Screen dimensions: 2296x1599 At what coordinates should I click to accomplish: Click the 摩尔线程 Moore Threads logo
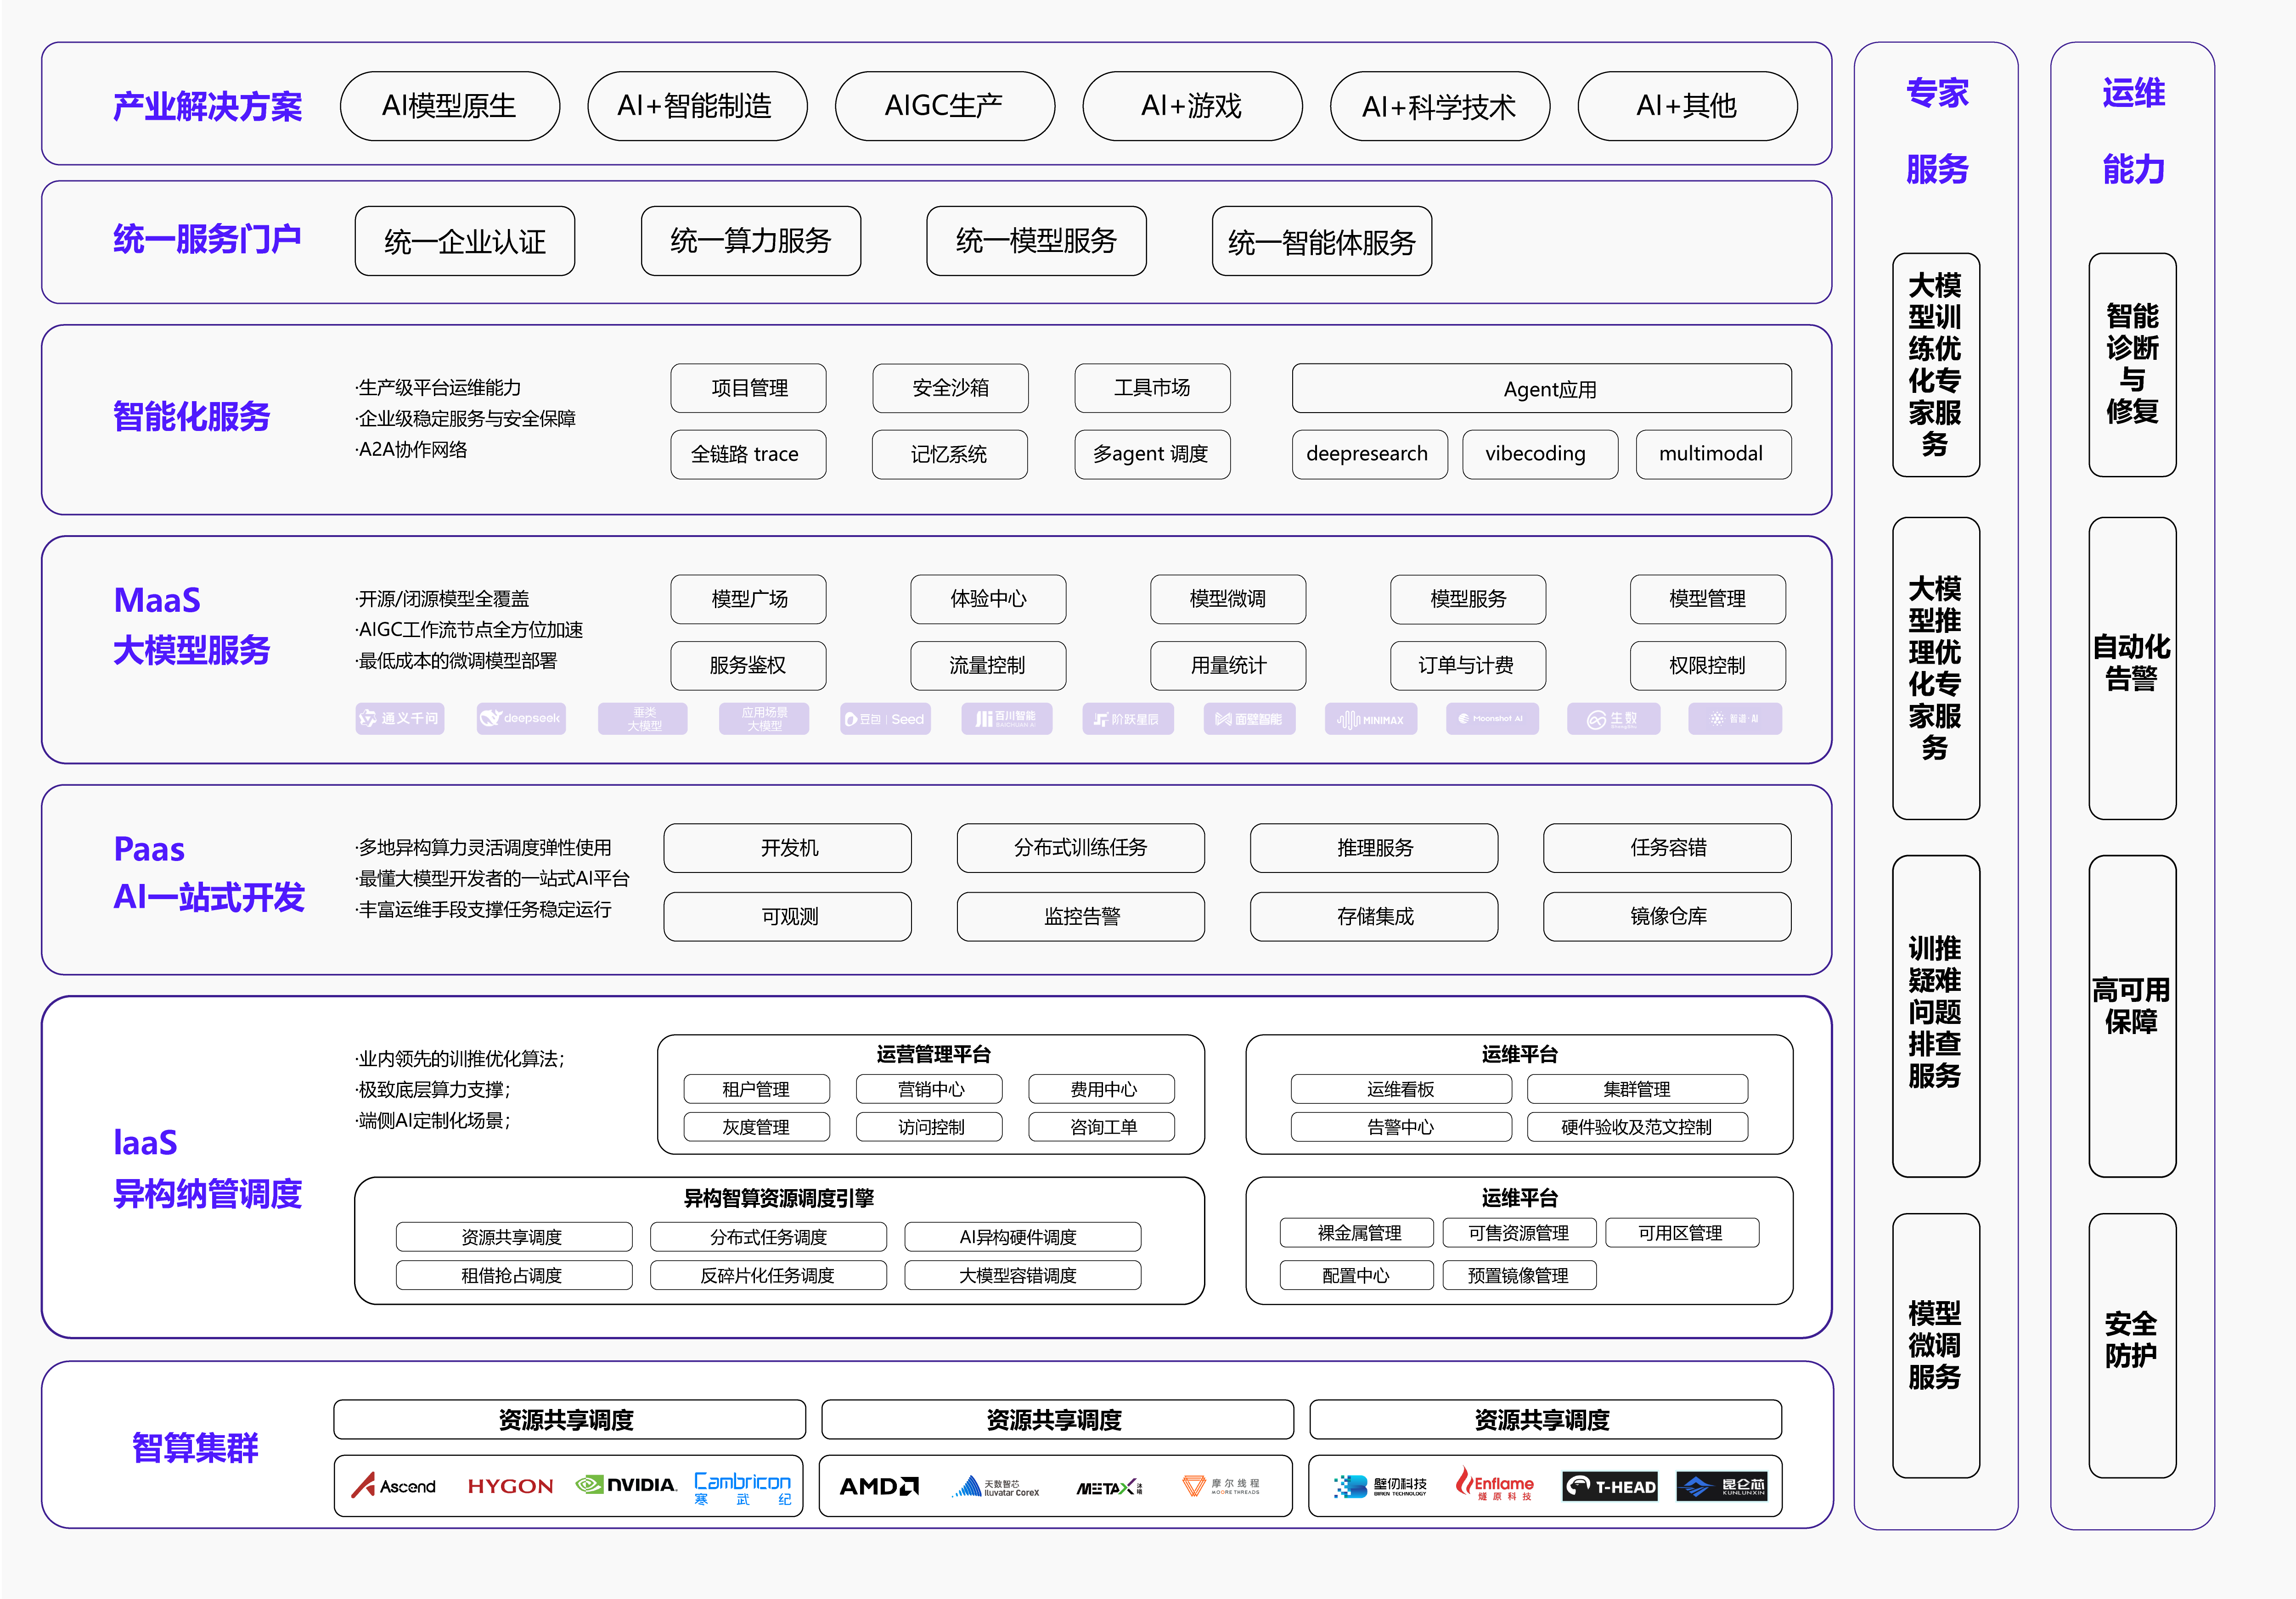(1221, 1486)
